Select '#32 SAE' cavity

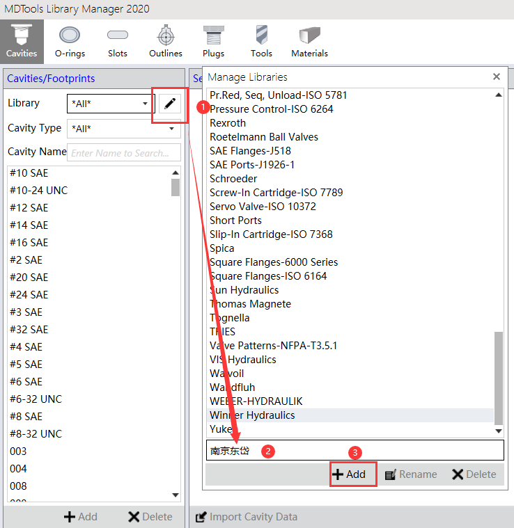click(x=29, y=329)
